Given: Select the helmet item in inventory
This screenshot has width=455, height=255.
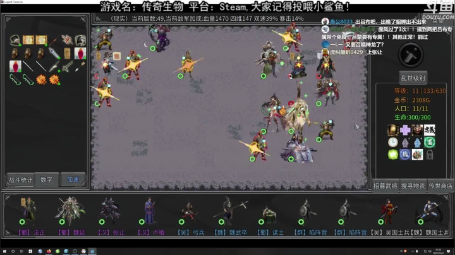Looking at the screenshot, I should click(15, 40).
